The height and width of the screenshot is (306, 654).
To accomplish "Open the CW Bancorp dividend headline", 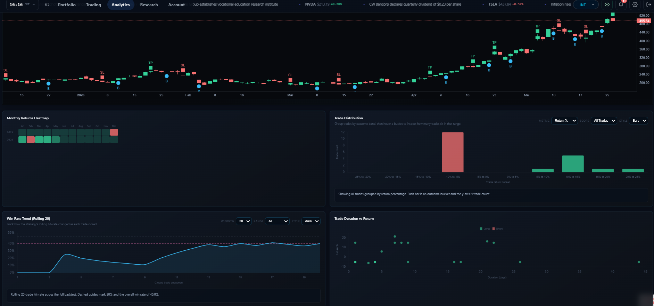I will coord(415,5).
